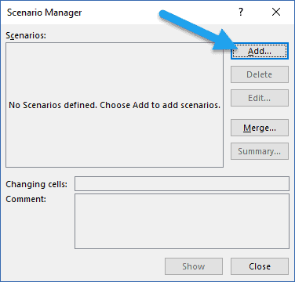Click the Scenario Manager title text
This screenshot has width=295, height=282.
pyautogui.click(x=45, y=13)
